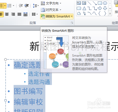Select the rectangle shape
Image resolution: width=118 pixels, height=112 pixels.
pos(100,3)
